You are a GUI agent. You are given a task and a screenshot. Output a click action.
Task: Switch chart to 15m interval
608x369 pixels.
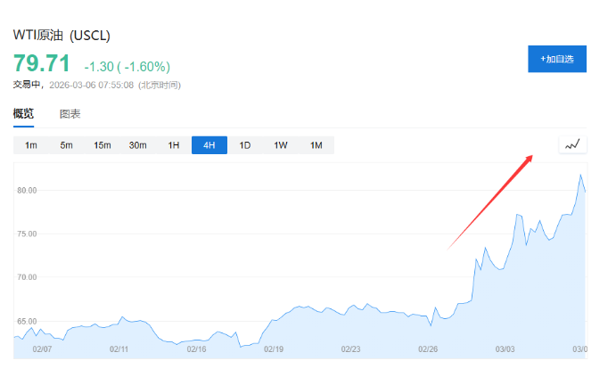pos(103,145)
